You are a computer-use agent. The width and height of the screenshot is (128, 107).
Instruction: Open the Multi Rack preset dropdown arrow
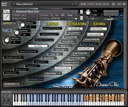click(14, 4)
